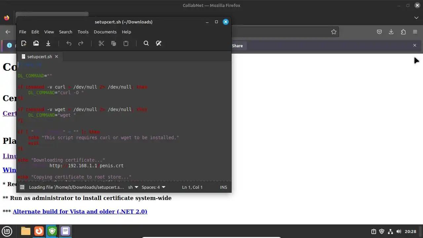
Task: Minimize the text editor window
Action: [207, 22]
